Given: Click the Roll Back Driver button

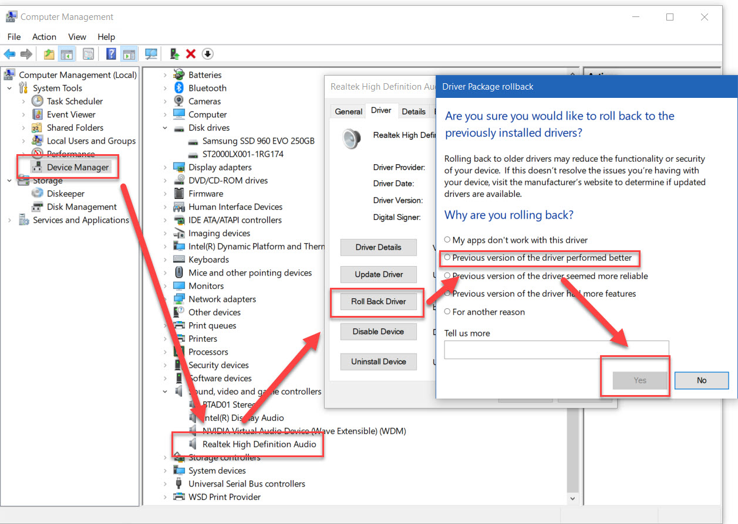Looking at the screenshot, I should 379,301.
